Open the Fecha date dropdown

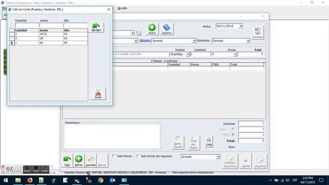(241, 26)
